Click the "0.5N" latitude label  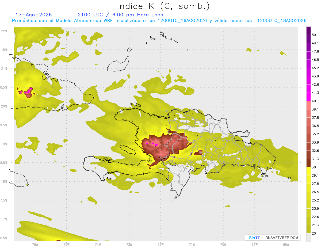point(4,87)
